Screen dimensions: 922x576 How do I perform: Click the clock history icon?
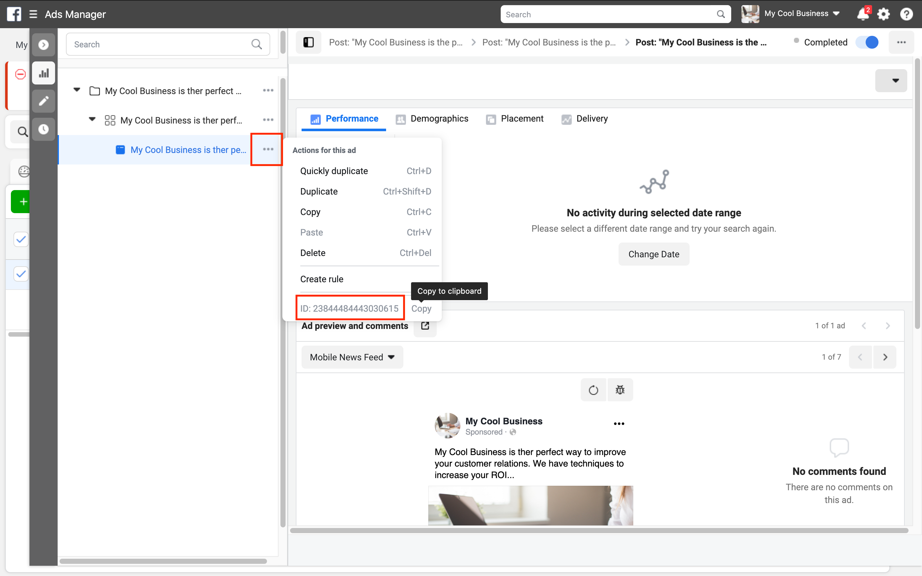point(43,129)
